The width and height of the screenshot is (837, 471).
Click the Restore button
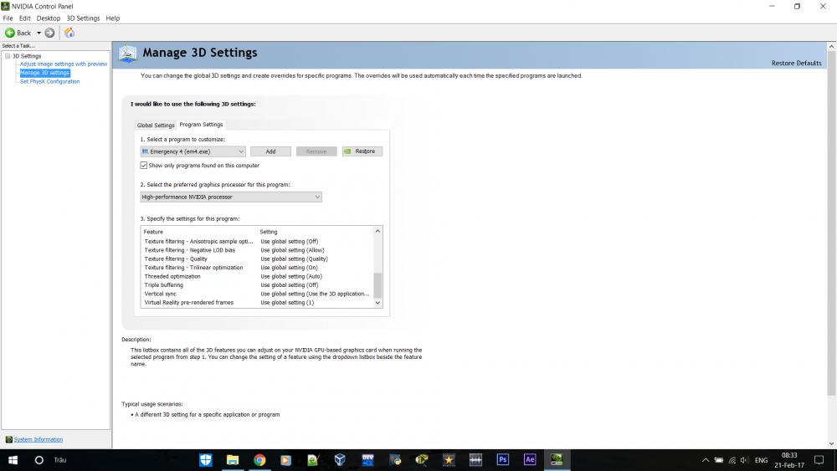click(362, 151)
